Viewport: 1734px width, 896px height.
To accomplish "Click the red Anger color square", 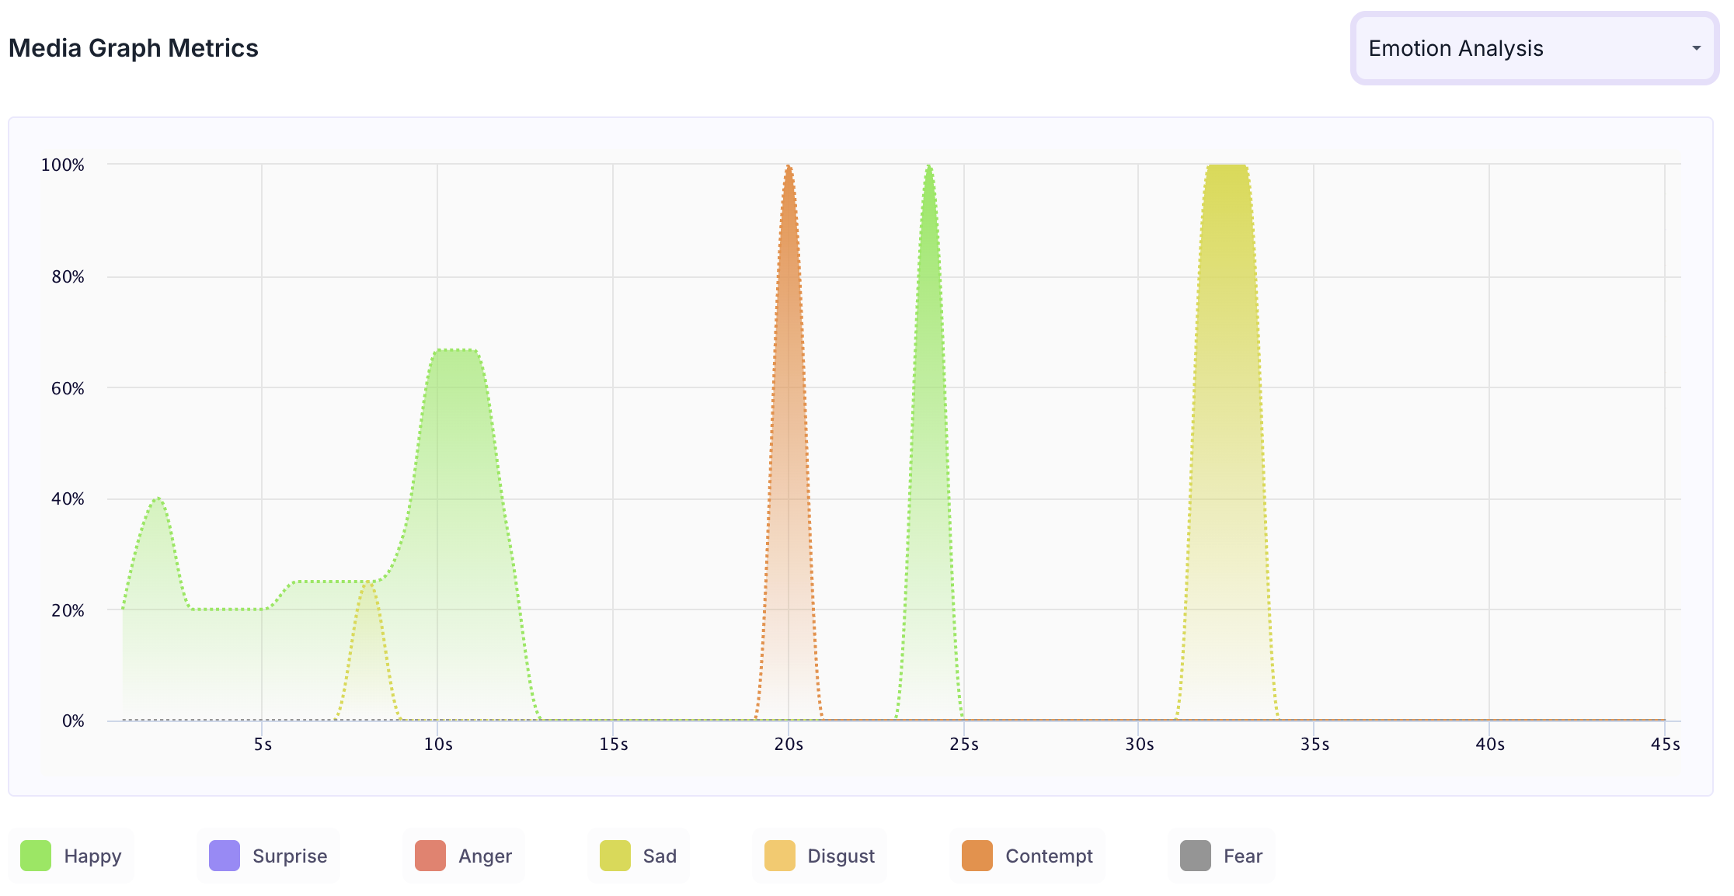I will pyautogui.click(x=430, y=856).
